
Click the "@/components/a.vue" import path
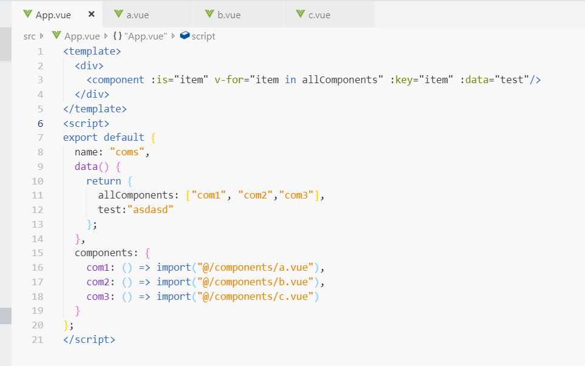point(255,268)
